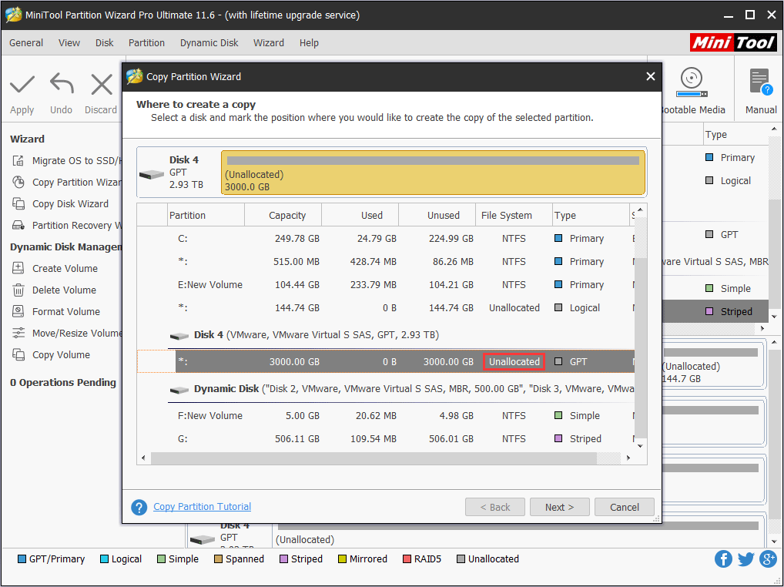The width and height of the screenshot is (784, 587).
Task: Click Copy Volume icon
Action: (x=18, y=354)
